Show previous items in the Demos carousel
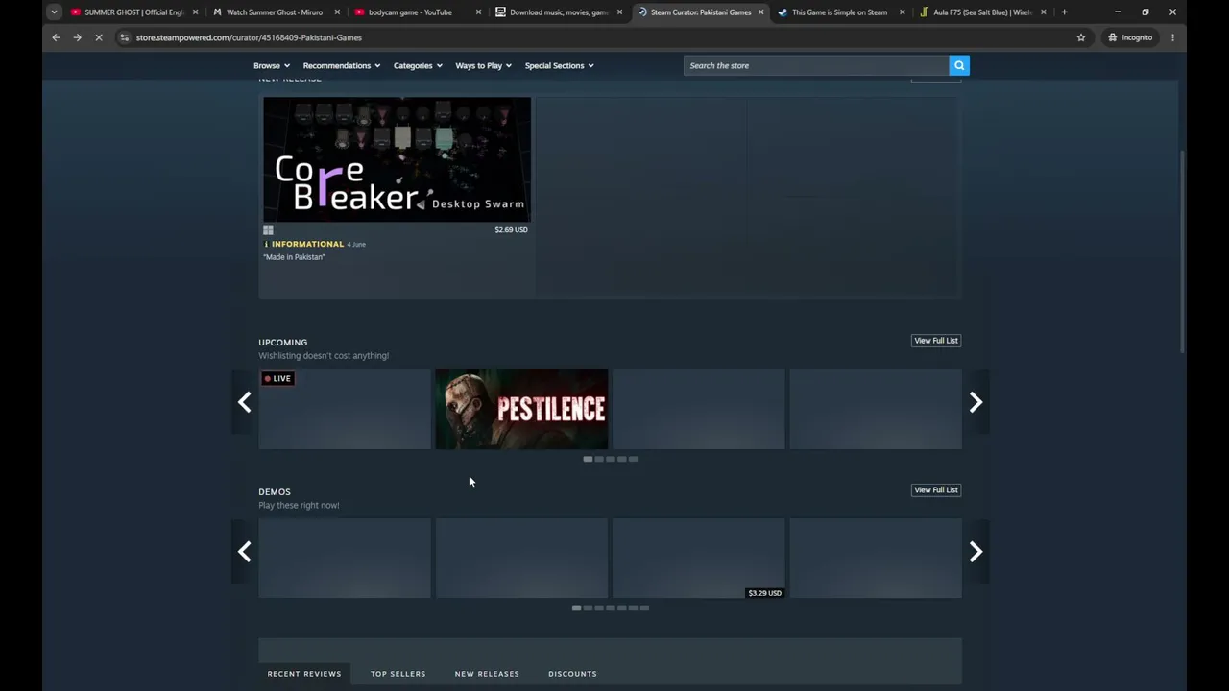 tap(245, 552)
